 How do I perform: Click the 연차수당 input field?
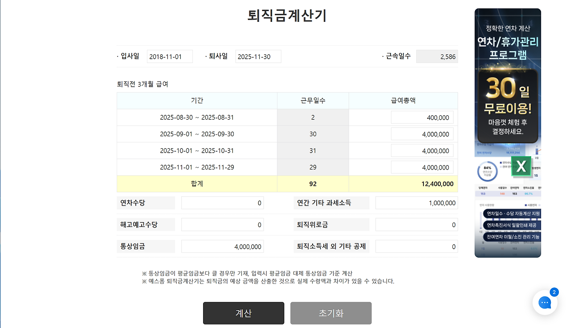[222, 203]
